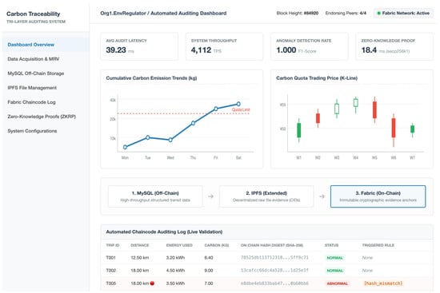Select the 3. Fabric (On-Chain) layer card

[378, 196]
